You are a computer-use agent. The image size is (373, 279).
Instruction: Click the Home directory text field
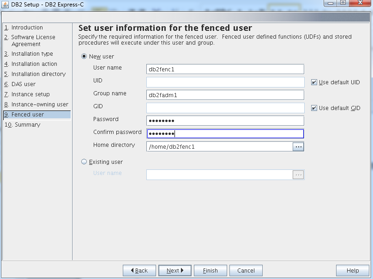coord(220,146)
